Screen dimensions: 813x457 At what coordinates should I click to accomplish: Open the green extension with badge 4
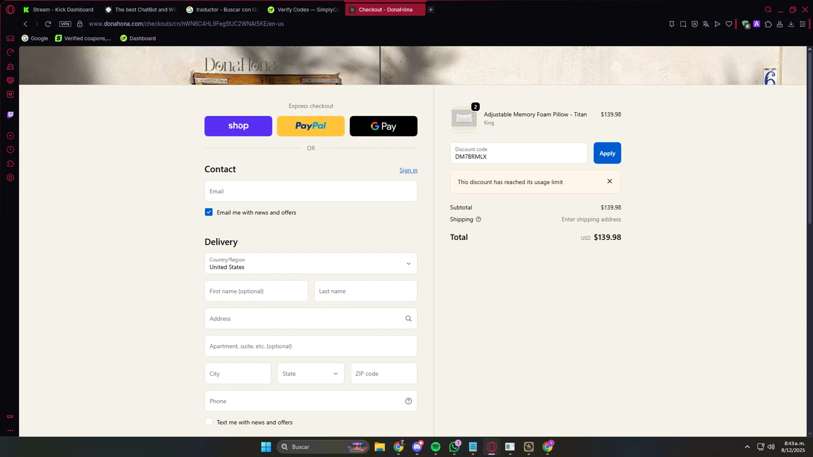tap(746, 24)
